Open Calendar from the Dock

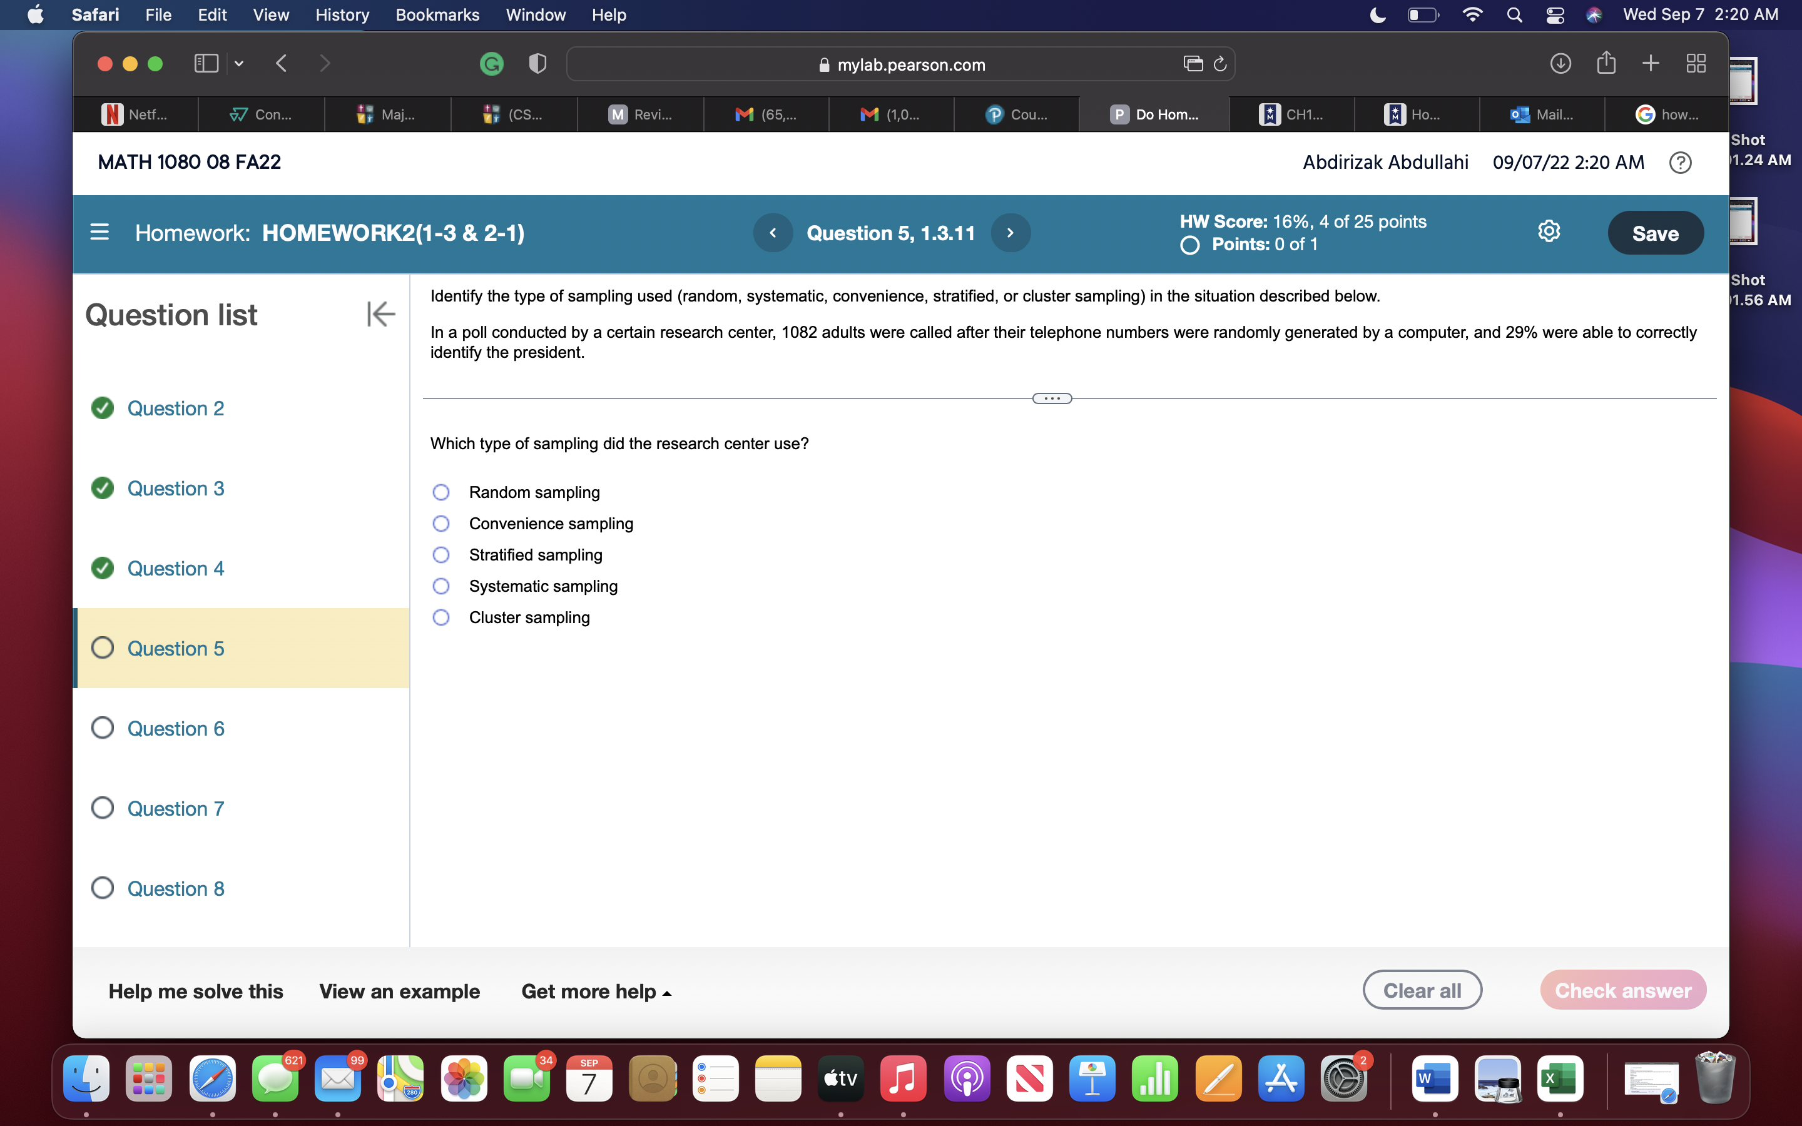click(x=589, y=1078)
